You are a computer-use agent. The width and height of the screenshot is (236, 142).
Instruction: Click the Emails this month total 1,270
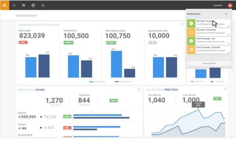coord(54,100)
